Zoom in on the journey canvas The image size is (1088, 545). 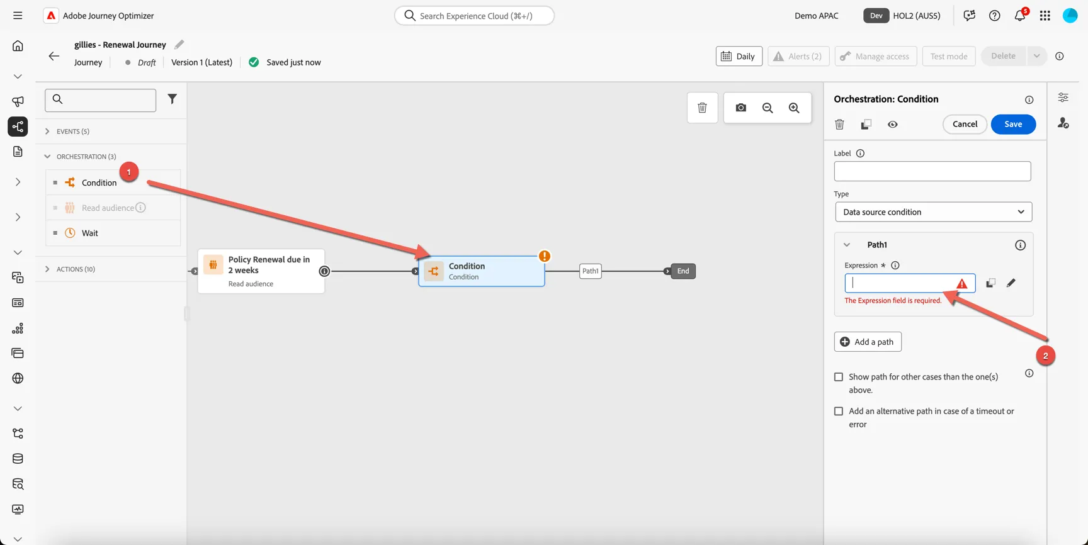(x=794, y=108)
